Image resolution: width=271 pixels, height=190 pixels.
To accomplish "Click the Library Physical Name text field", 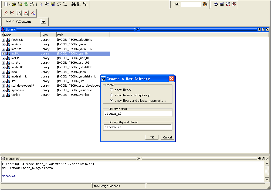I will 138,127.
